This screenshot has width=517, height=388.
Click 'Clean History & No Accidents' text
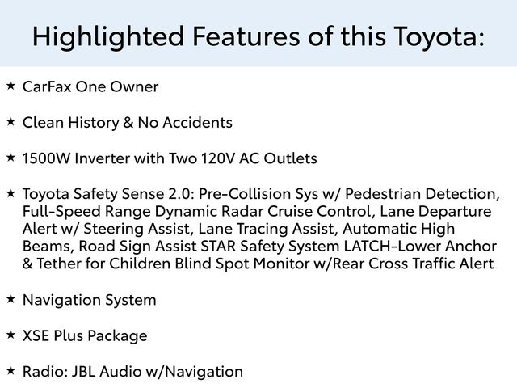128,123
